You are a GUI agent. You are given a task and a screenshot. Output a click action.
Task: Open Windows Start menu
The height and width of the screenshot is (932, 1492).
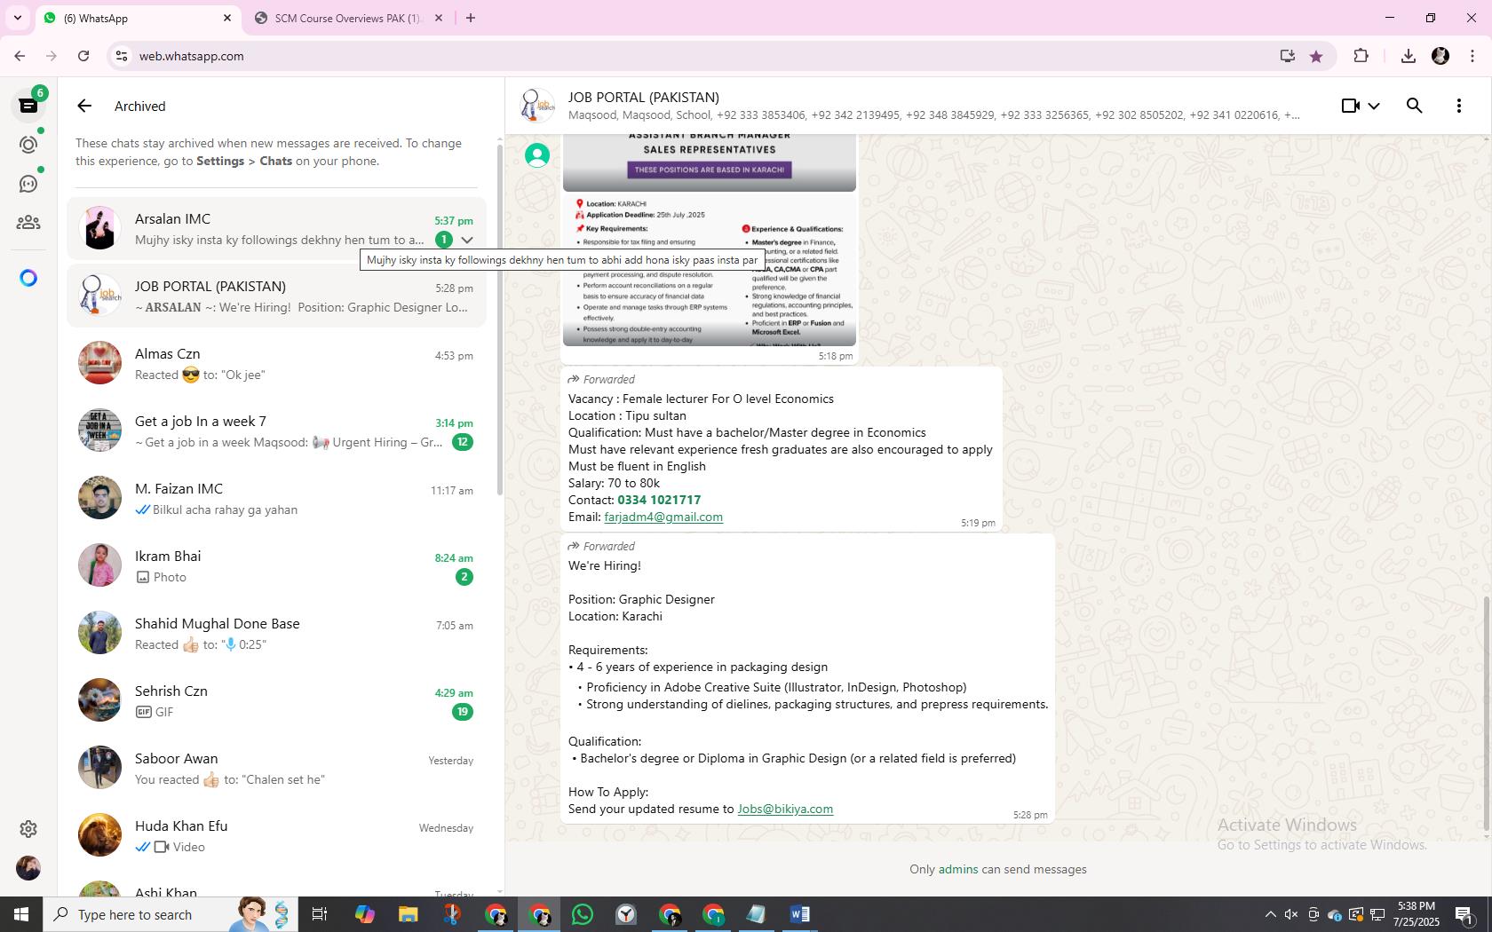click(21, 914)
